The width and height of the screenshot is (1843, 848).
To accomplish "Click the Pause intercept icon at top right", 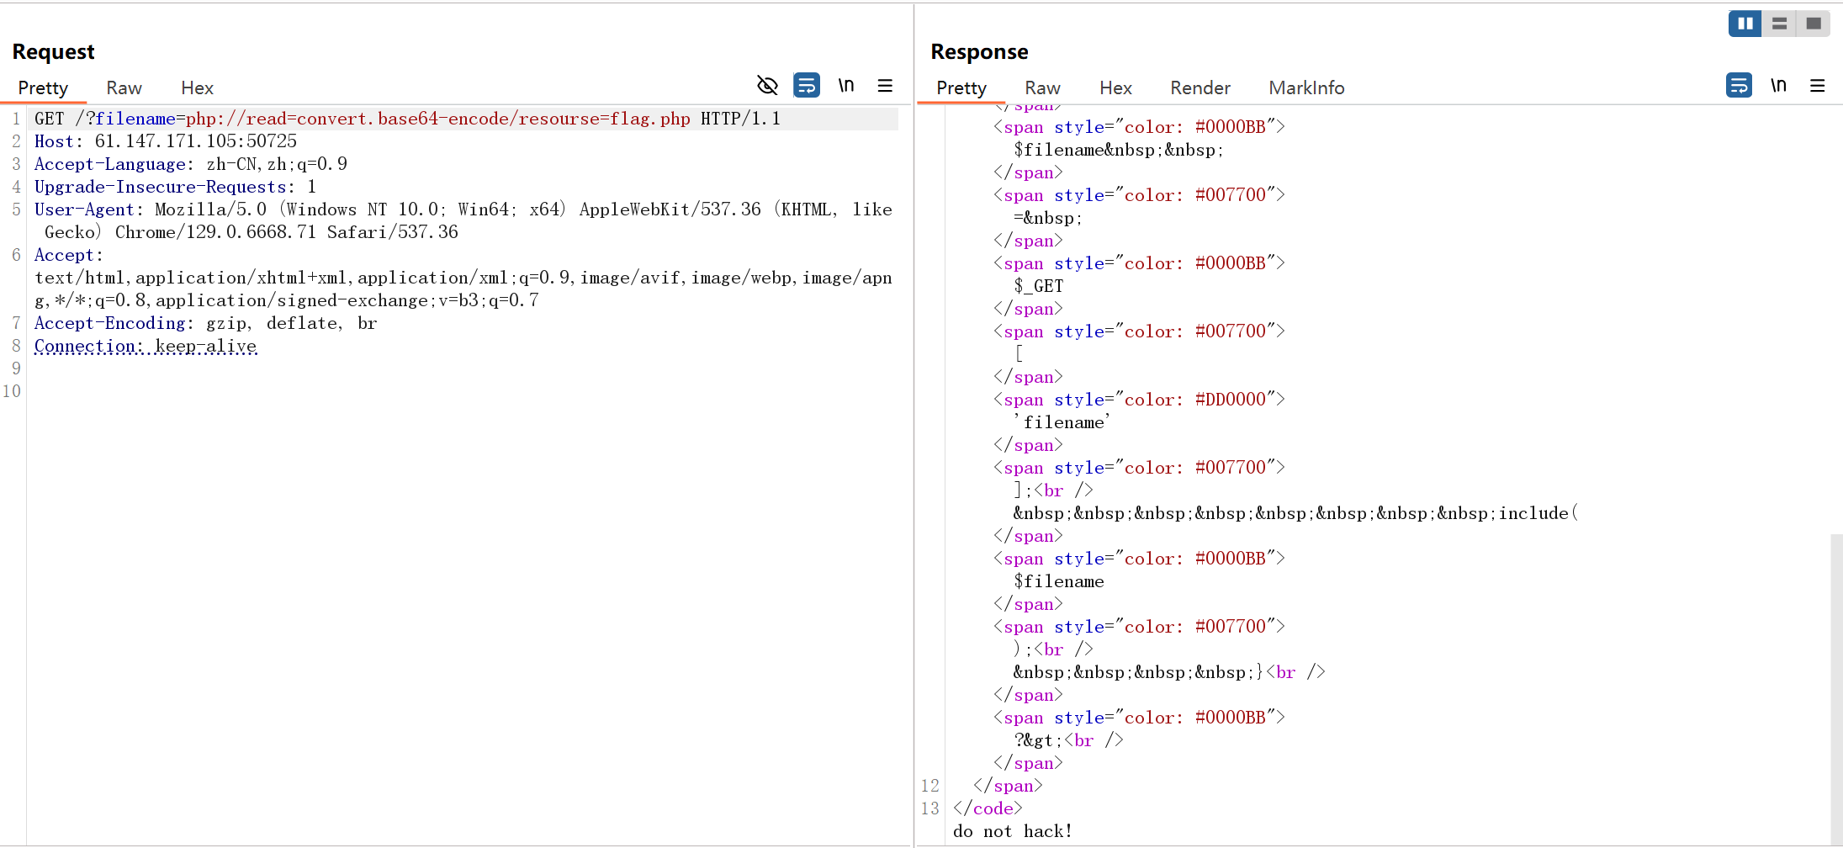I will tap(1744, 23).
